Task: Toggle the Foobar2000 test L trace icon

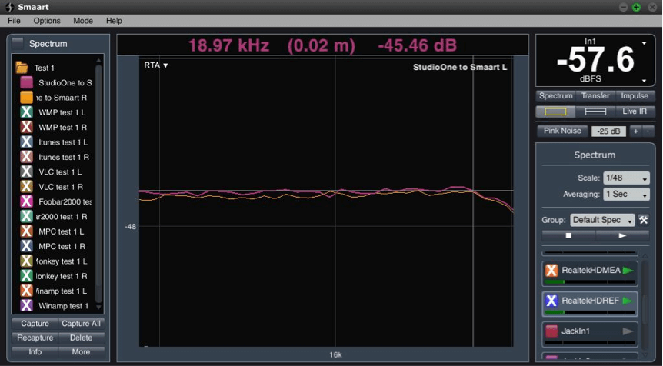Action: [x=26, y=201]
